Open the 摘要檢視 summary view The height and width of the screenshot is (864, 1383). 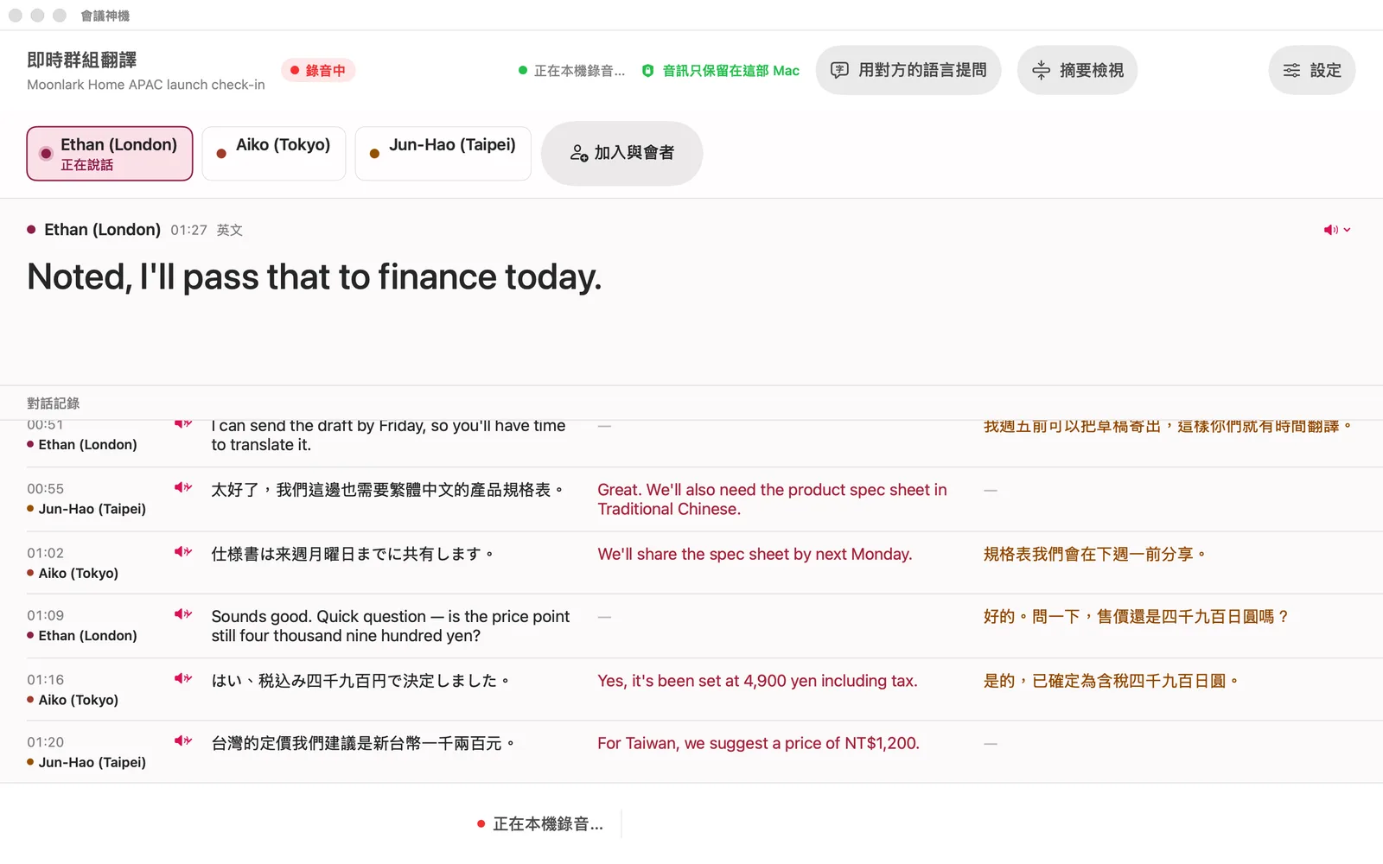(1077, 70)
